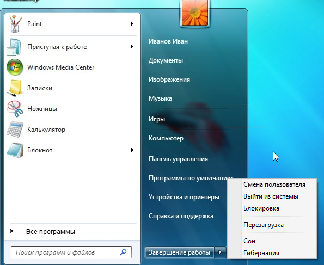Viewport: 324px width, 265px height.
Task: Click the shutdown options arrow button
Action: (221, 252)
